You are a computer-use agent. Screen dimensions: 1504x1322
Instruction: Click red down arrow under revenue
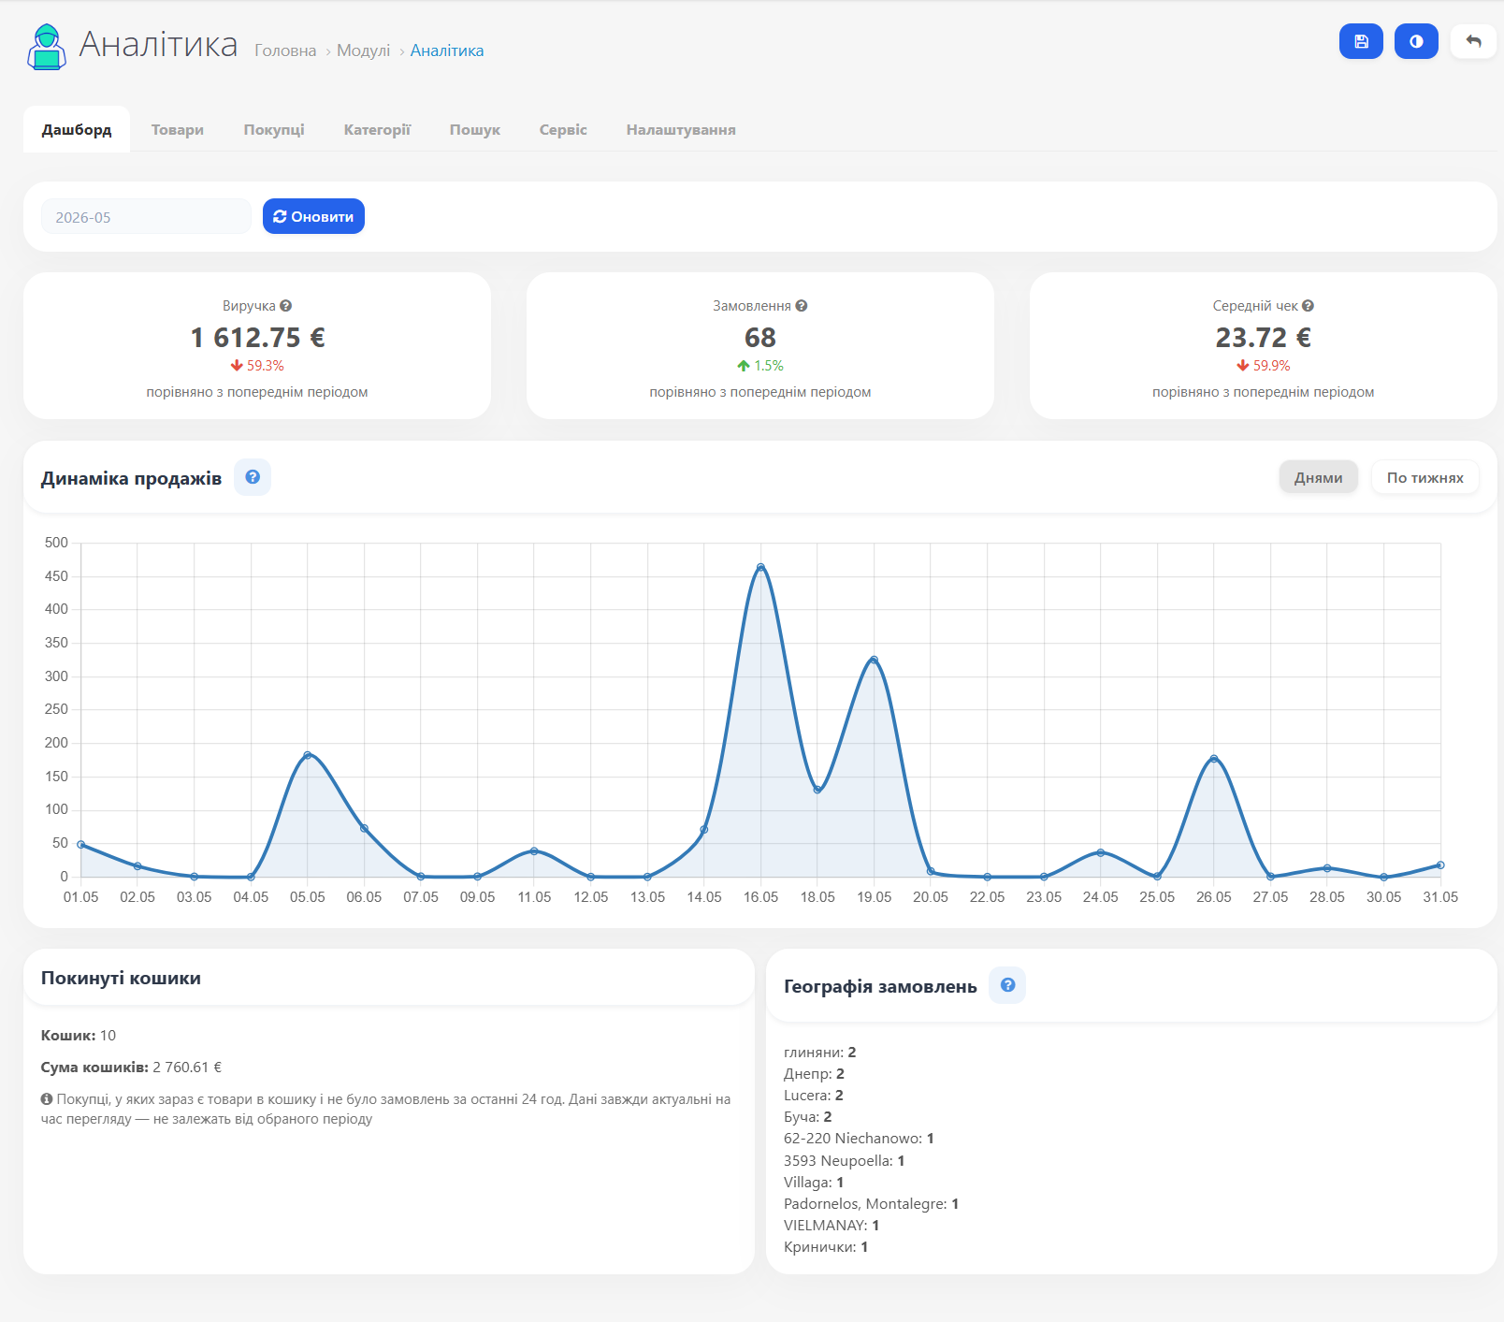tap(237, 366)
